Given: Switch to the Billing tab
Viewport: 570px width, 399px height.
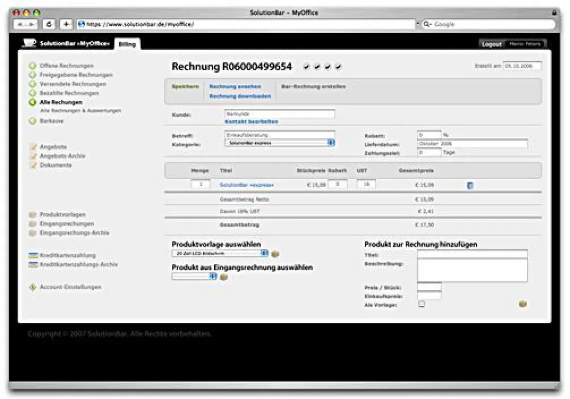Looking at the screenshot, I should [x=127, y=44].
